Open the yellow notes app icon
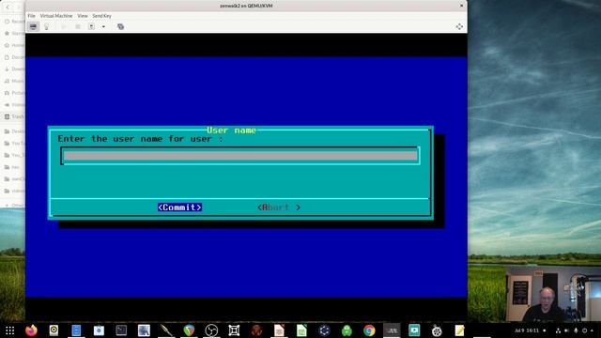Viewport: 601px width, 338px height. tap(459, 330)
